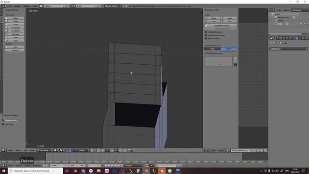The image size is (309, 174).
Task: Open the File menu
Action: pos(10,6)
